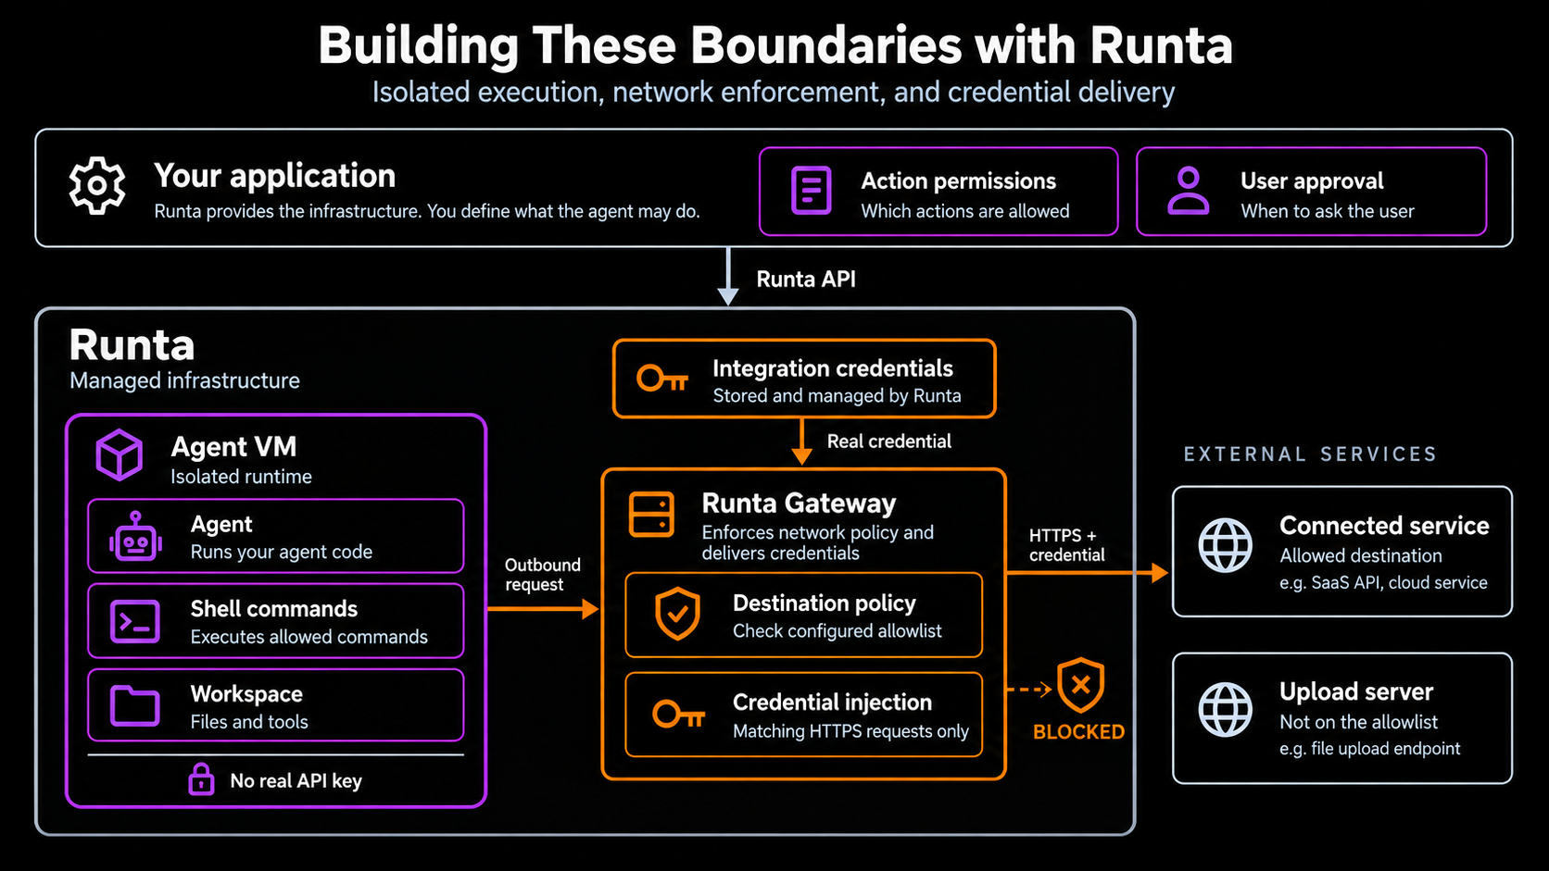Click the Runta Gateway server icon
This screenshot has height=871, width=1549.
point(651,515)
